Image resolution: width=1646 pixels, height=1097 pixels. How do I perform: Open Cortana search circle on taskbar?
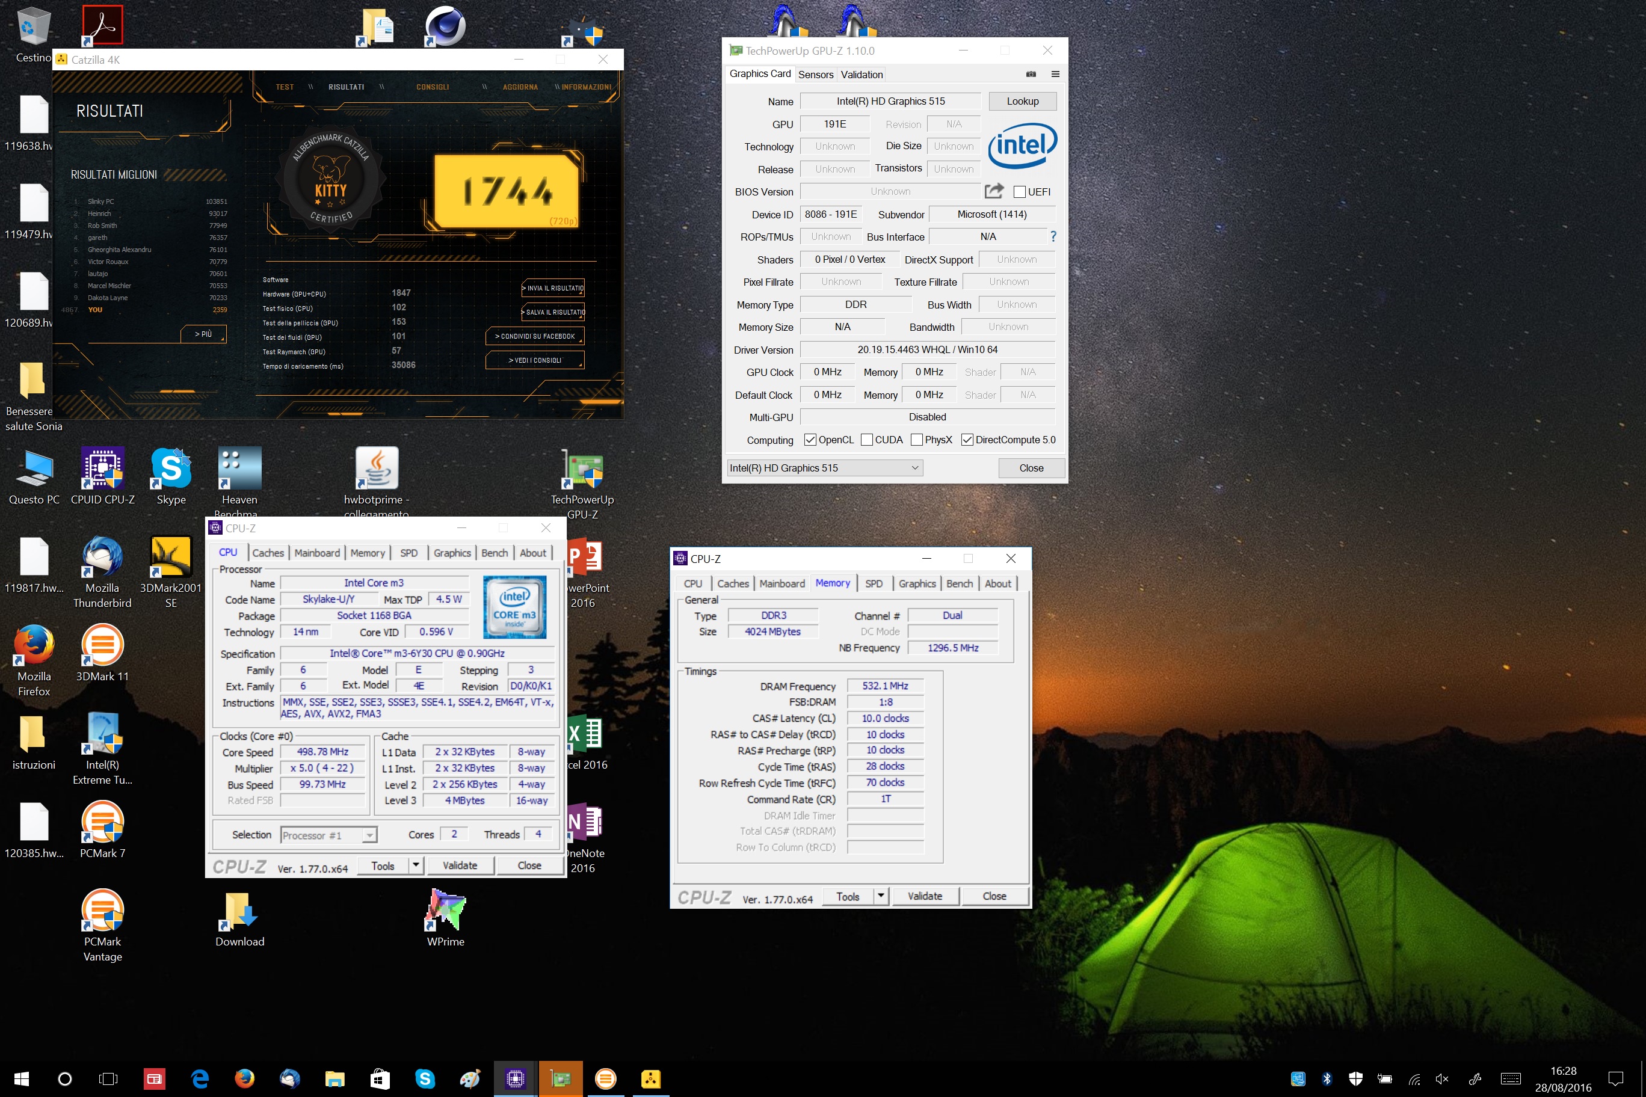pos(64,1078)
